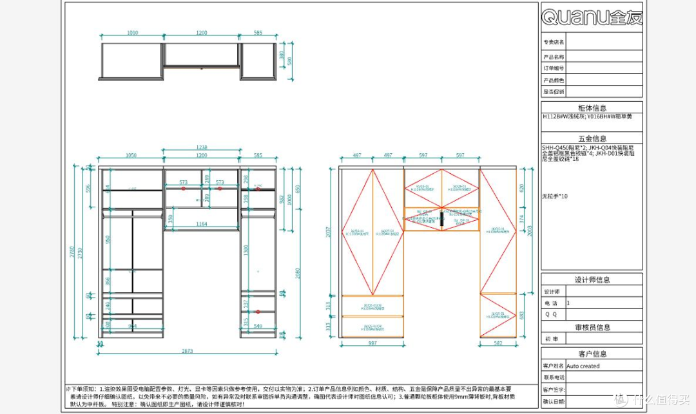Click the 无拉手*10 text
Viewport: 696px width, 414px height.
(554, 196)
